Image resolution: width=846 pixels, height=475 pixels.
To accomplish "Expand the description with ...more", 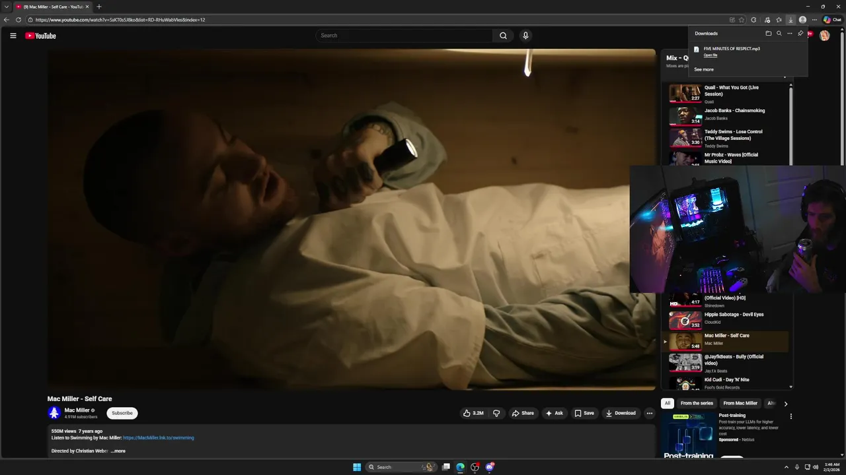I will 118,451.
